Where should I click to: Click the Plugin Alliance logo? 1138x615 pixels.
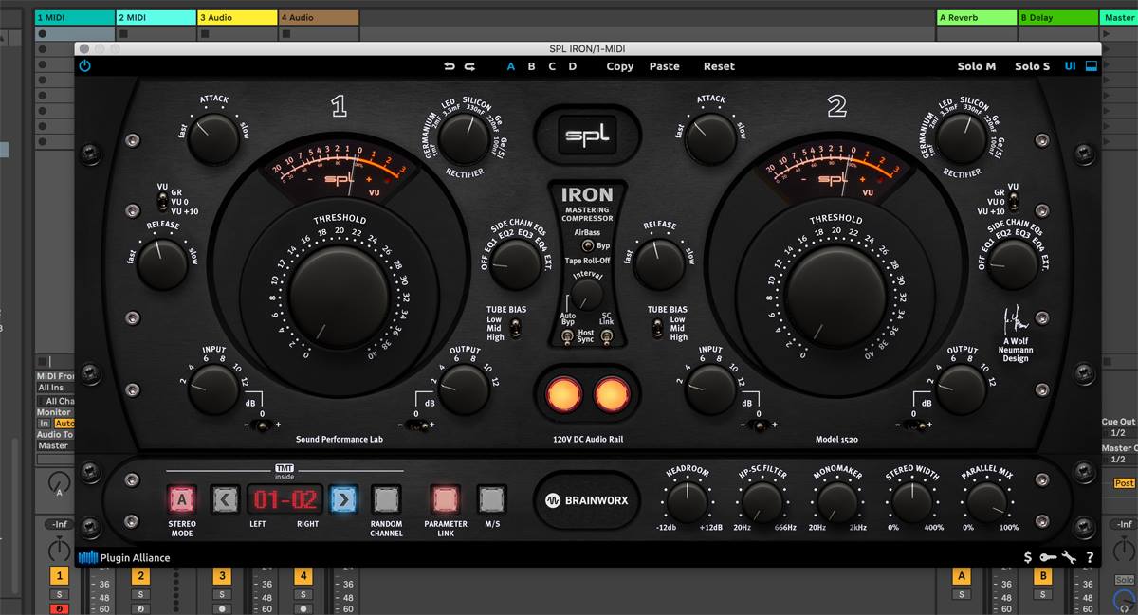point(124,557)
